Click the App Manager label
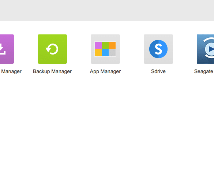214x183 pixels. [105, 72]
